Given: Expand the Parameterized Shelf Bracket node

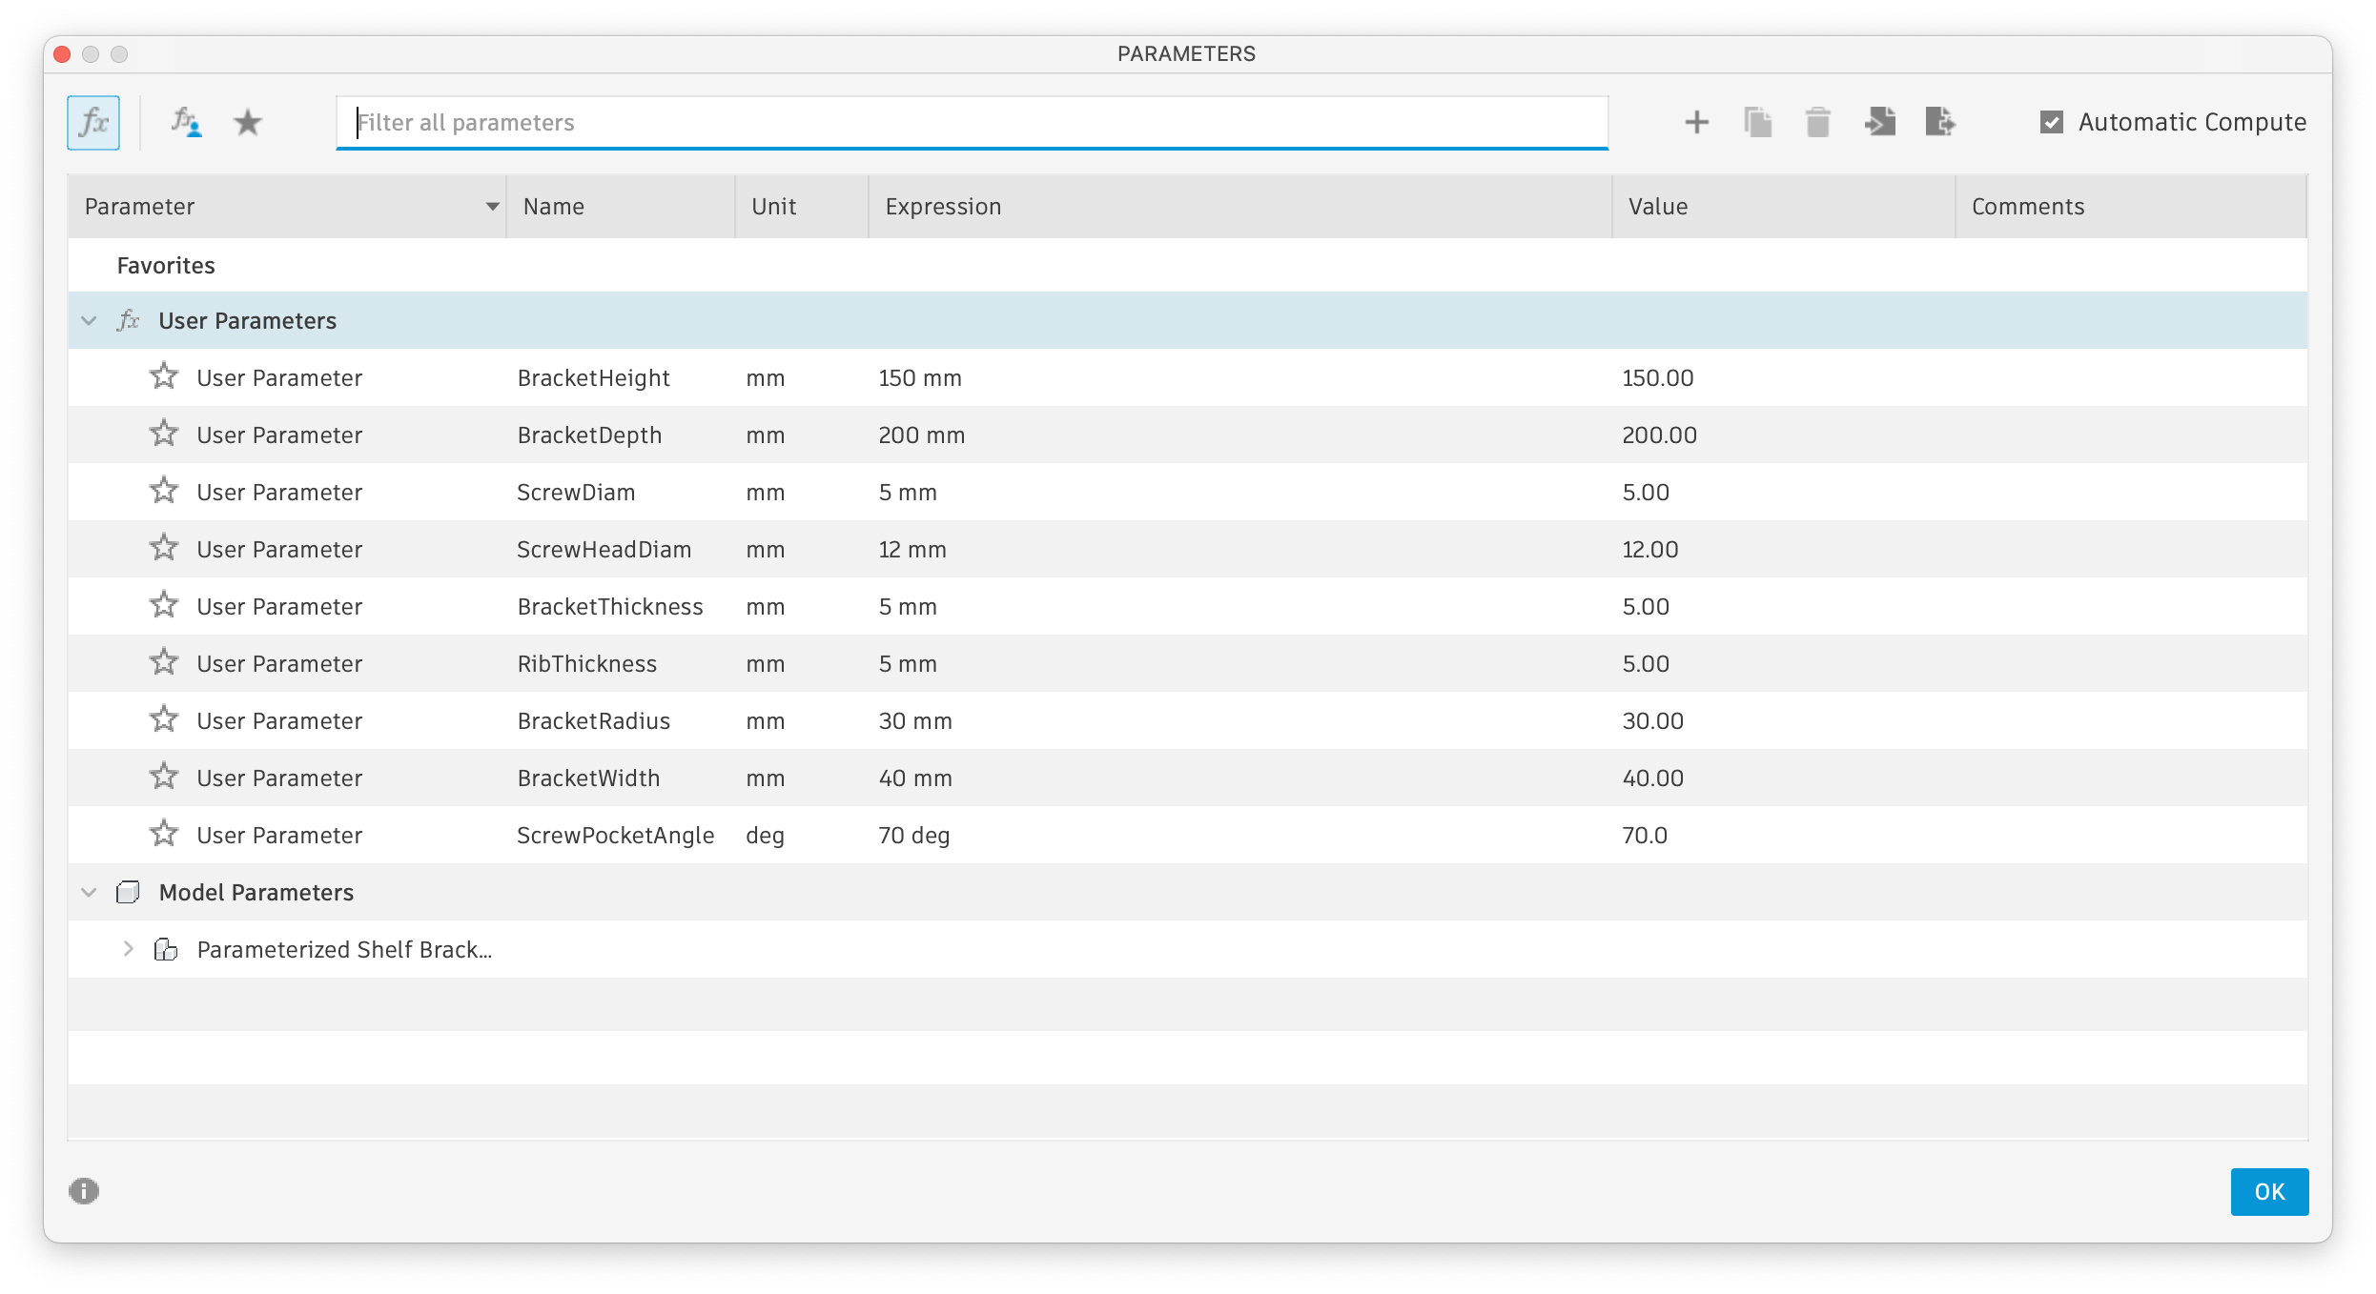Looking at the screenshot, I should coord(128,949).
